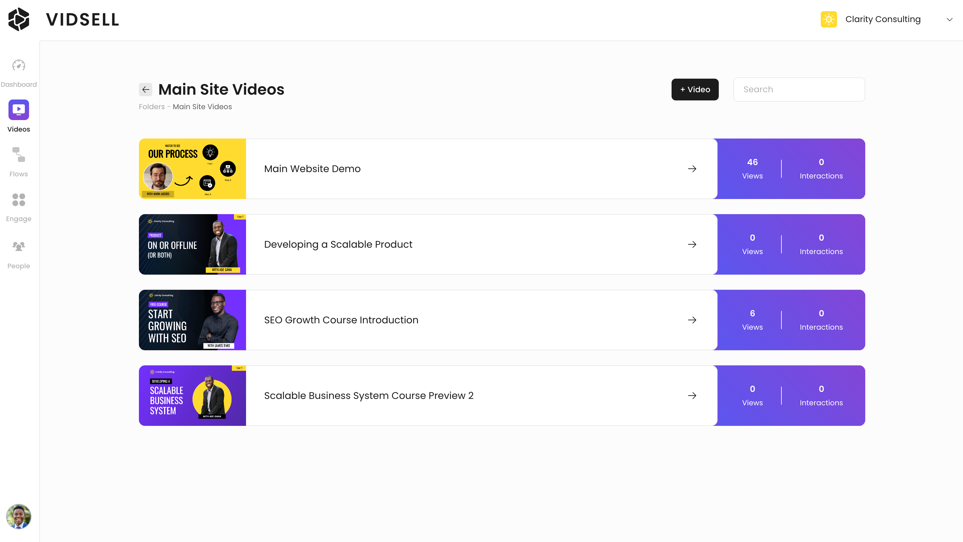The image size is (963, 542).
Task: Select the Main Website Demo title
Action: (x=312, y=168)
